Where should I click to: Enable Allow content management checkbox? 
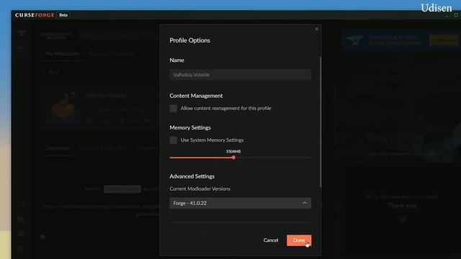(174, 108)
